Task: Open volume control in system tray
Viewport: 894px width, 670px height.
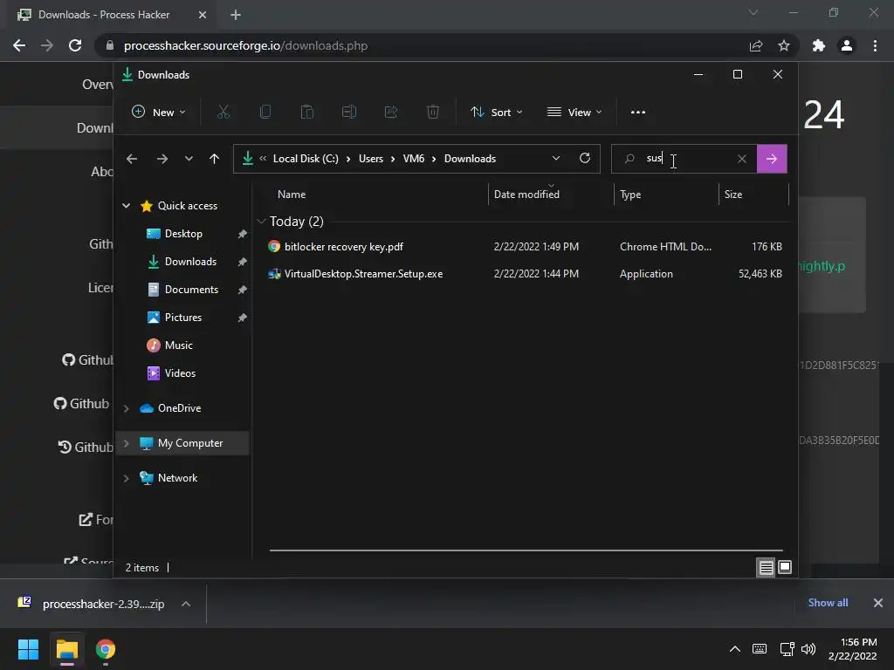Action: (x=808, y=649)
